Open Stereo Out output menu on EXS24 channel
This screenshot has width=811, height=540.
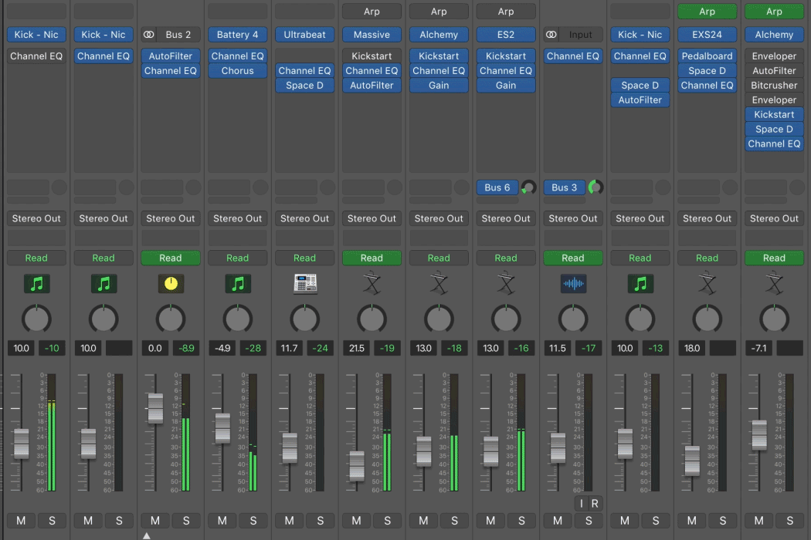[x=707, y=218]
